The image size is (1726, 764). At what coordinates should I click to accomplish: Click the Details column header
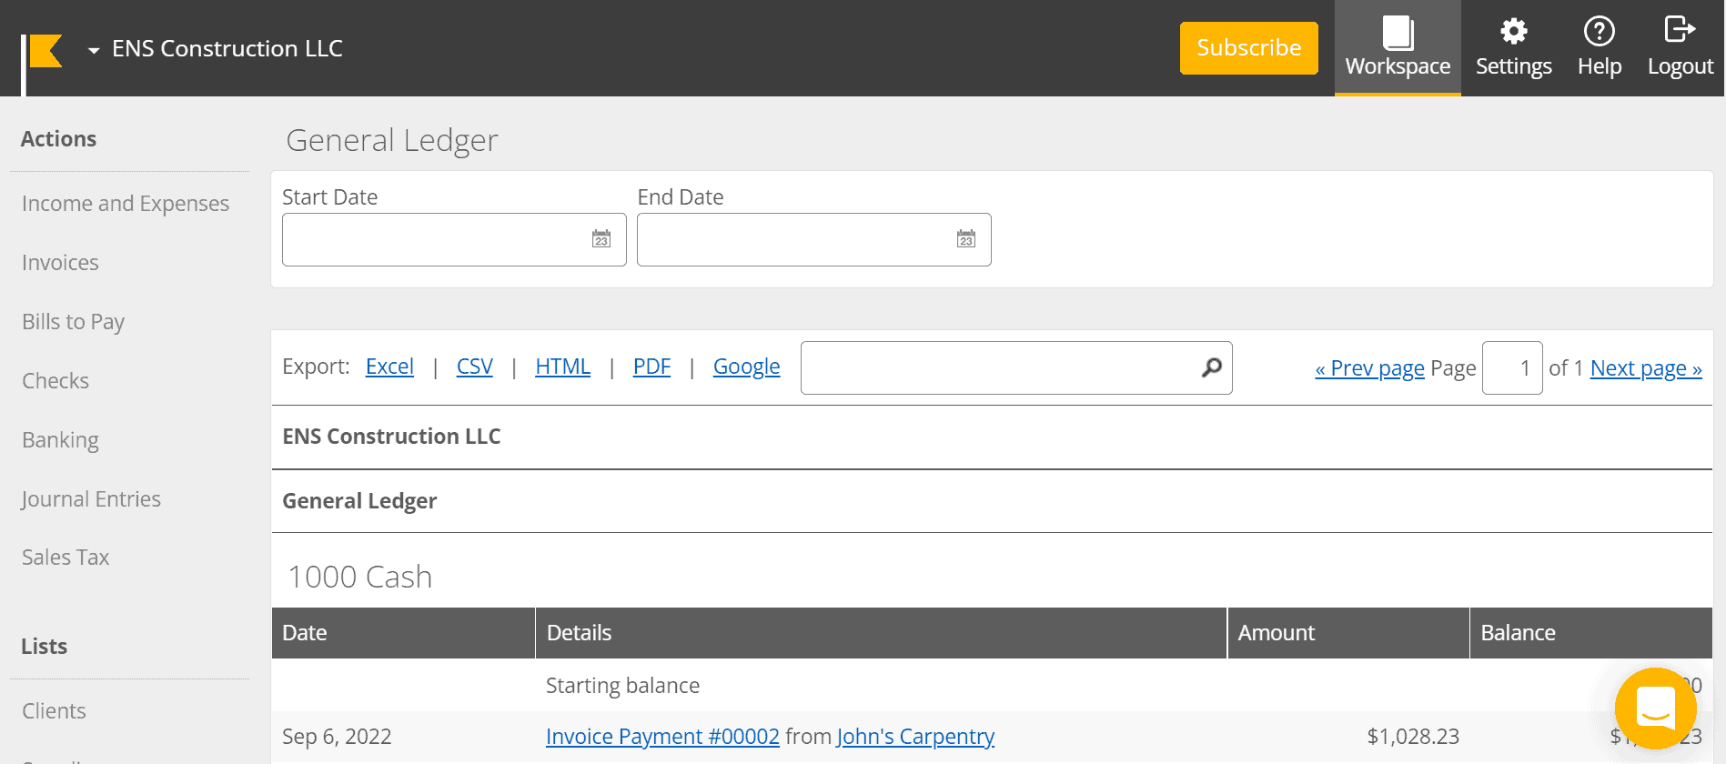coord(881,633)
